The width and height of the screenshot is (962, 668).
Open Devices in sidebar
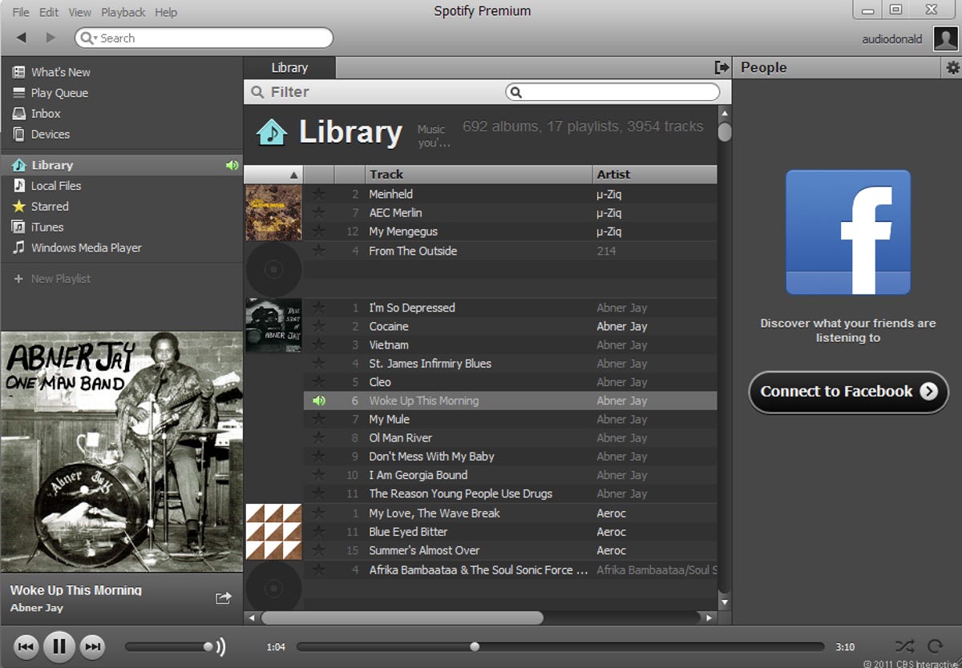pyautogui.click(x=50, y=135)
